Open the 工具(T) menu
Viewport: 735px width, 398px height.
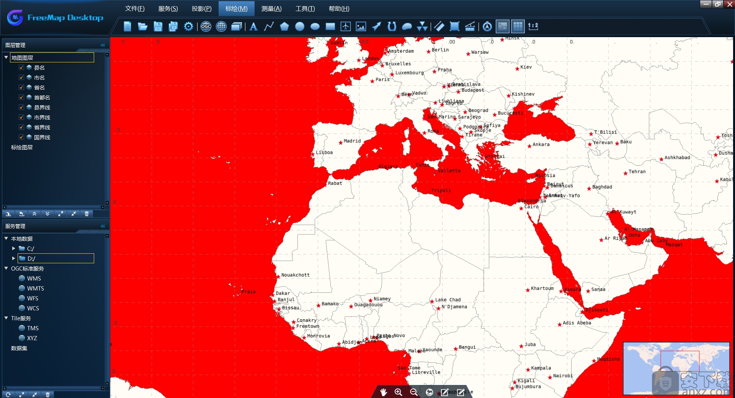305,8
